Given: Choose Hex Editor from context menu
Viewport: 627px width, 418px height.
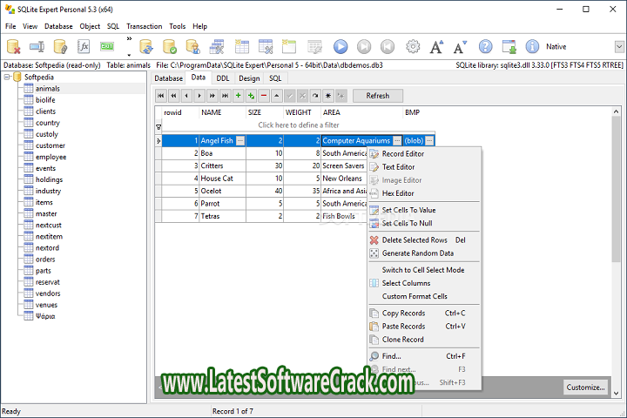Looking at the screenshot, I should click(398, 193).
